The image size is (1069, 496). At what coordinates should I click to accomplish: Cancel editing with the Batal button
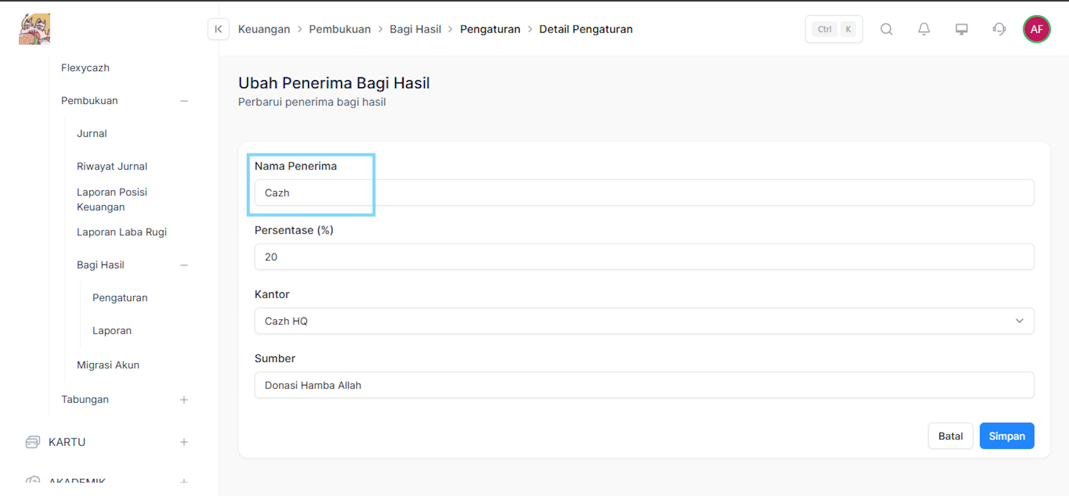[950, 435]
